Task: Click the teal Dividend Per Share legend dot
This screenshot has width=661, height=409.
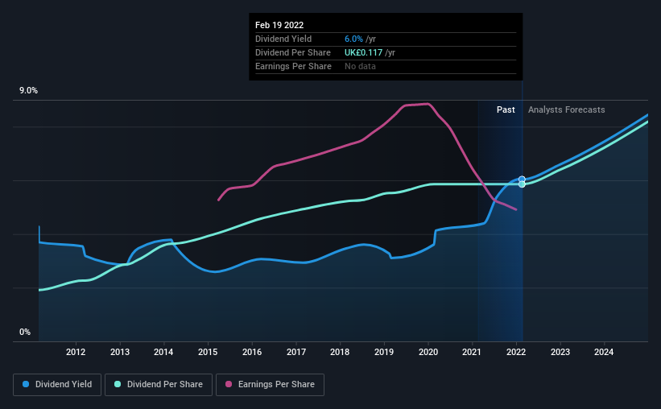Action: pyautogui.click(x=118, y=384)
